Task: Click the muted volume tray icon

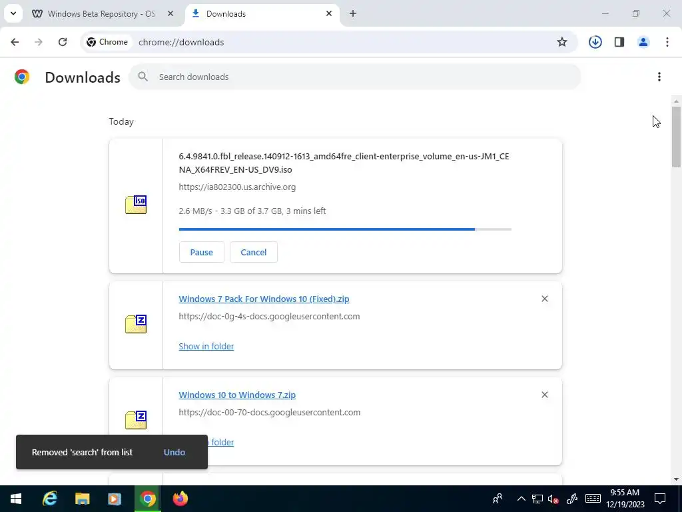Action: coord(553,499)
